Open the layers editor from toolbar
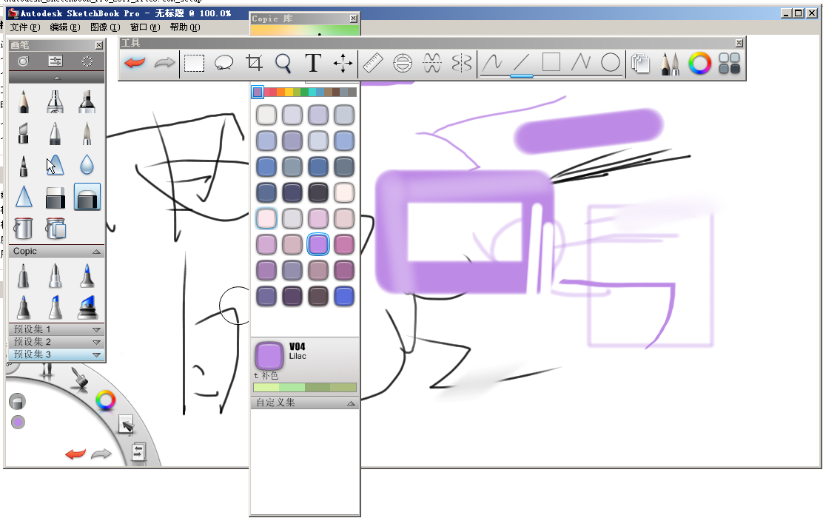823x518 pixels. [641, 64]
